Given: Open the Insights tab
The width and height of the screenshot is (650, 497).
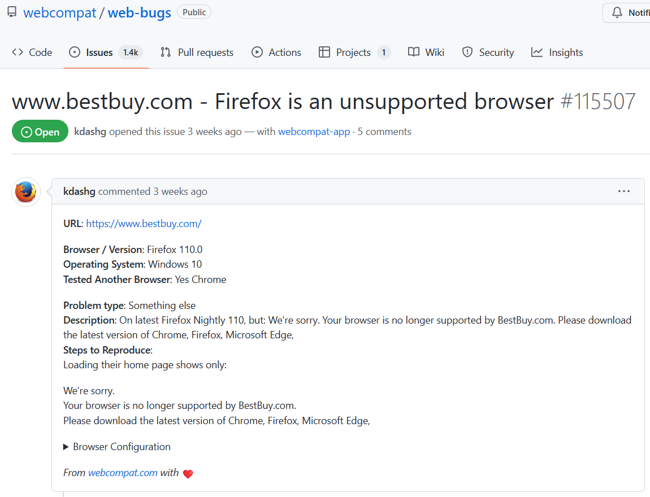Looking at the screenshot, I should point(557,53).
